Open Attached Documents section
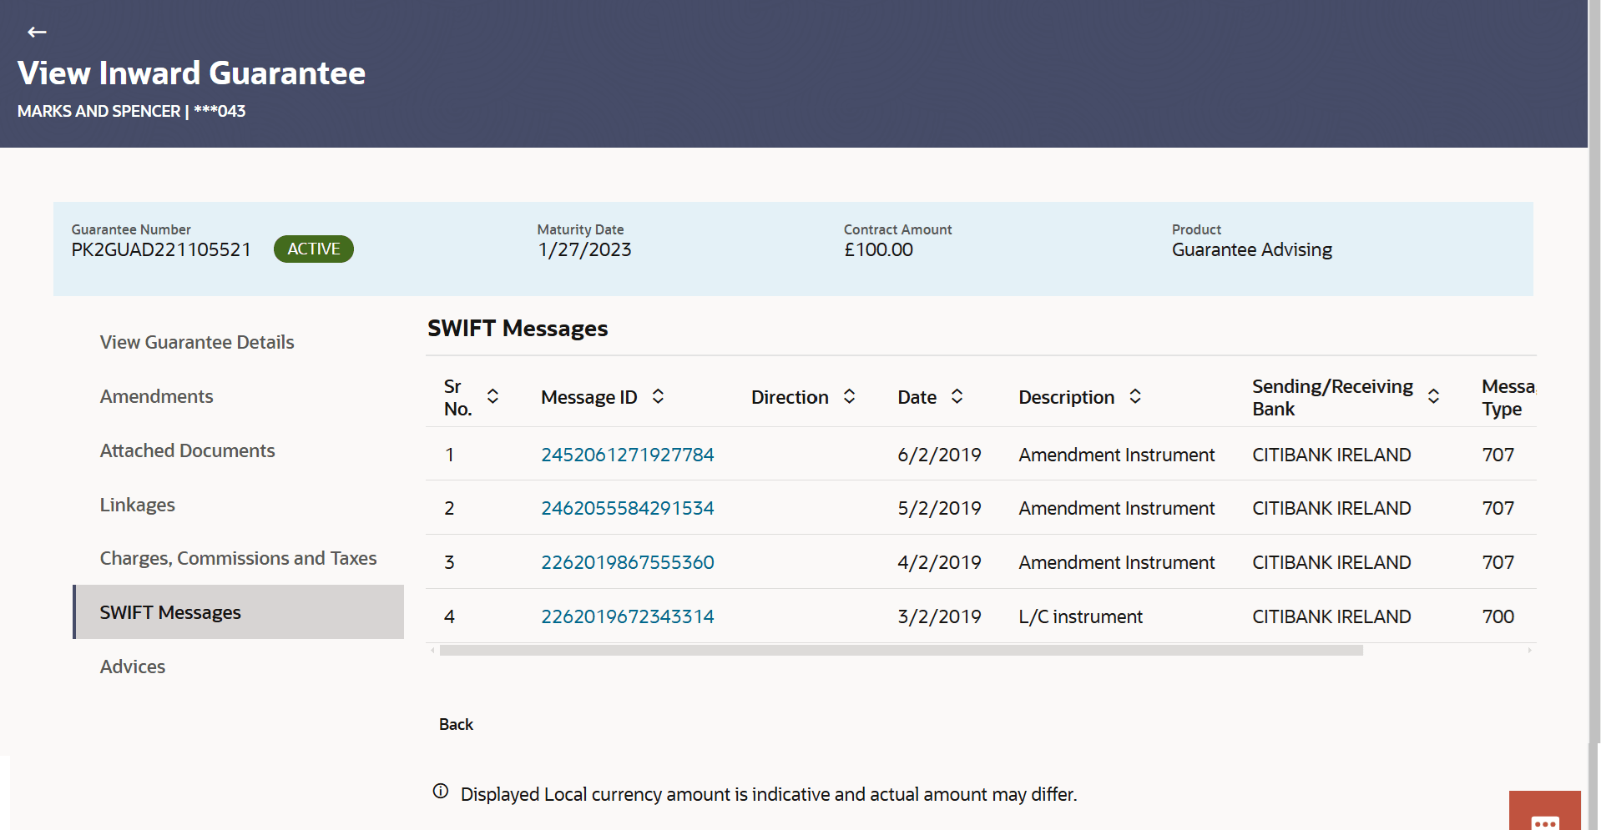 click(187, 450)
